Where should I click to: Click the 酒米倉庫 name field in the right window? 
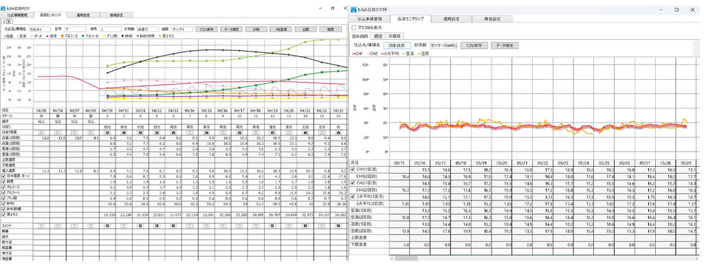coord(397,45)
